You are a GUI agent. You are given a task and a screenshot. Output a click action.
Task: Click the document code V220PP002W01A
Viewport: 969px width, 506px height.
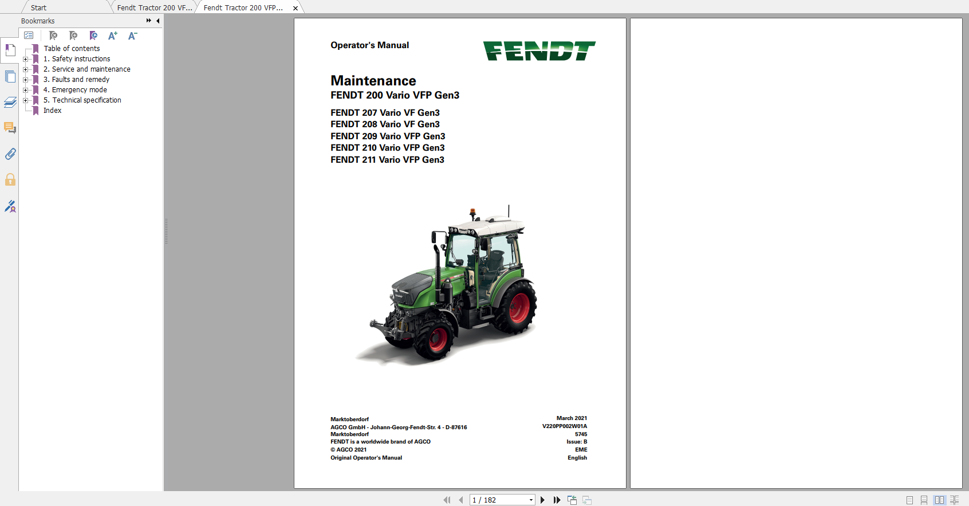pos(565,426)
